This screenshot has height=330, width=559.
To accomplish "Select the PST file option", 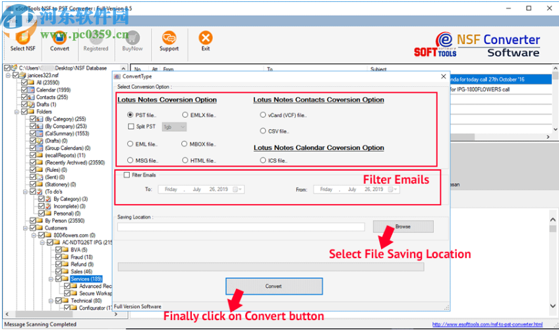I will 130,115.
